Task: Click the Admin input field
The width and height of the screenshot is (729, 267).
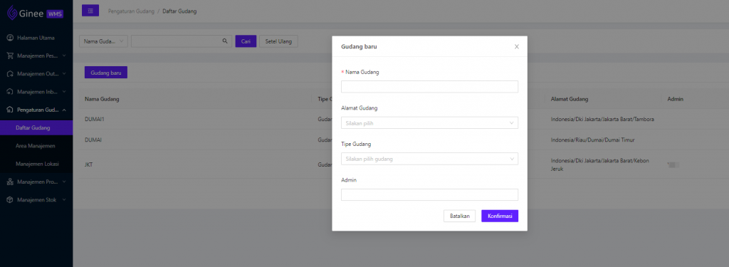Action: click(x=429, y=194)
